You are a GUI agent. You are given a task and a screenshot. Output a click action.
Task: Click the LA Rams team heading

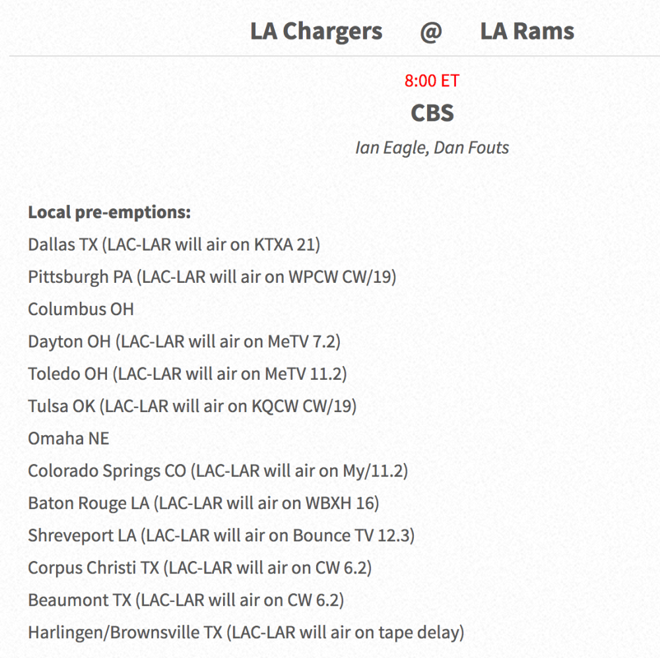tap(527, 32)
